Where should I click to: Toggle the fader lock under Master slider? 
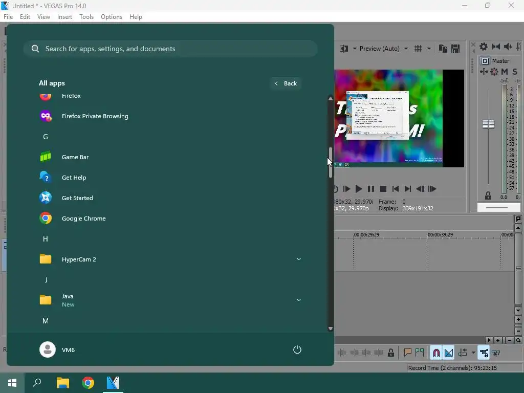tap(488, 195)
